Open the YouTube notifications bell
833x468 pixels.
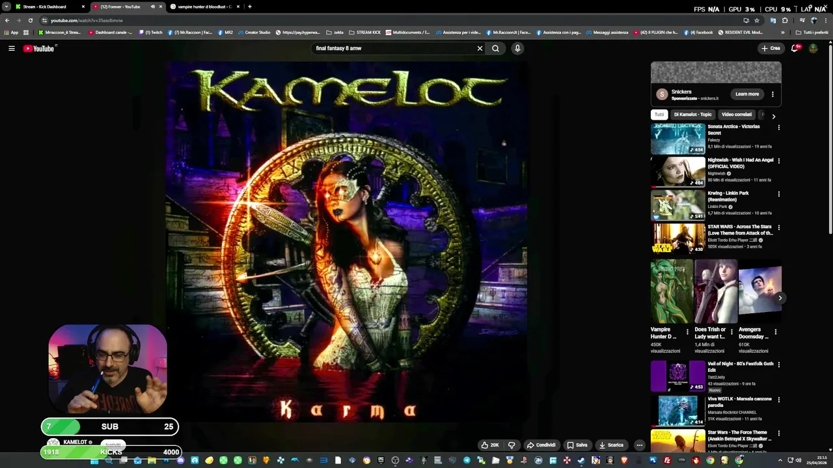click(795, 48)
